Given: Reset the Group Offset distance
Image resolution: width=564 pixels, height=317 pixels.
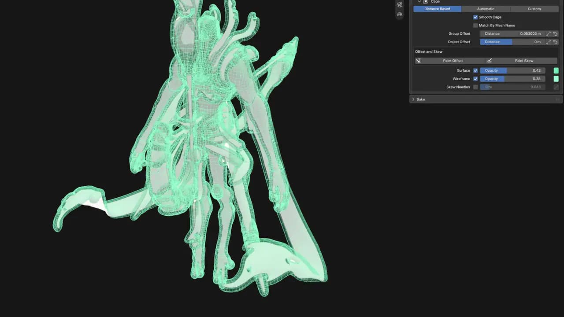Looking at the screenshot, I should point(555,33).
